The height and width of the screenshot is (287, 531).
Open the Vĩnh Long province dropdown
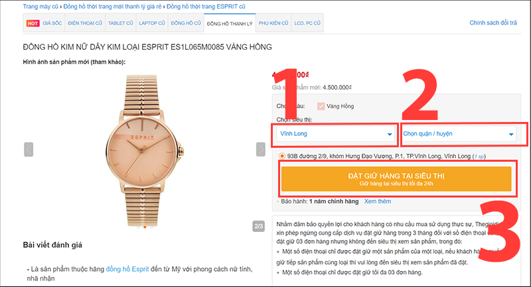(x=336, y=134)
